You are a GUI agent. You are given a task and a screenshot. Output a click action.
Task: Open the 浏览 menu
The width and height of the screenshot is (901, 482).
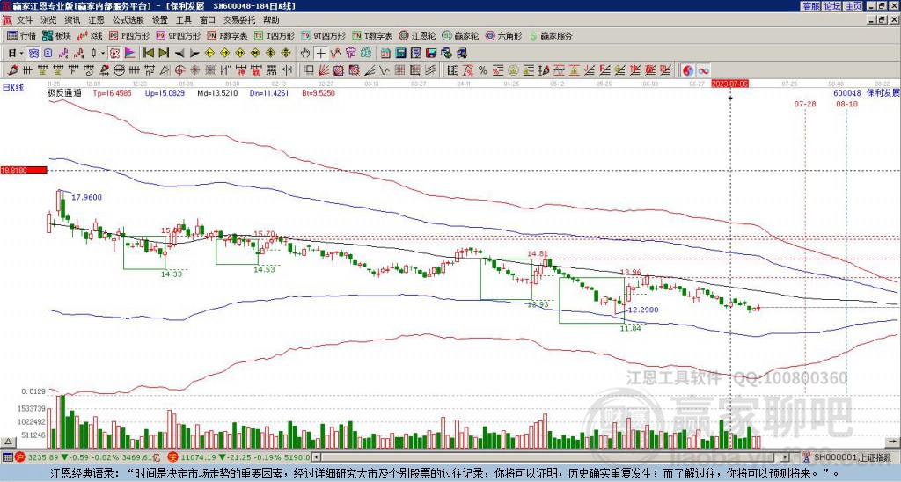49,20
